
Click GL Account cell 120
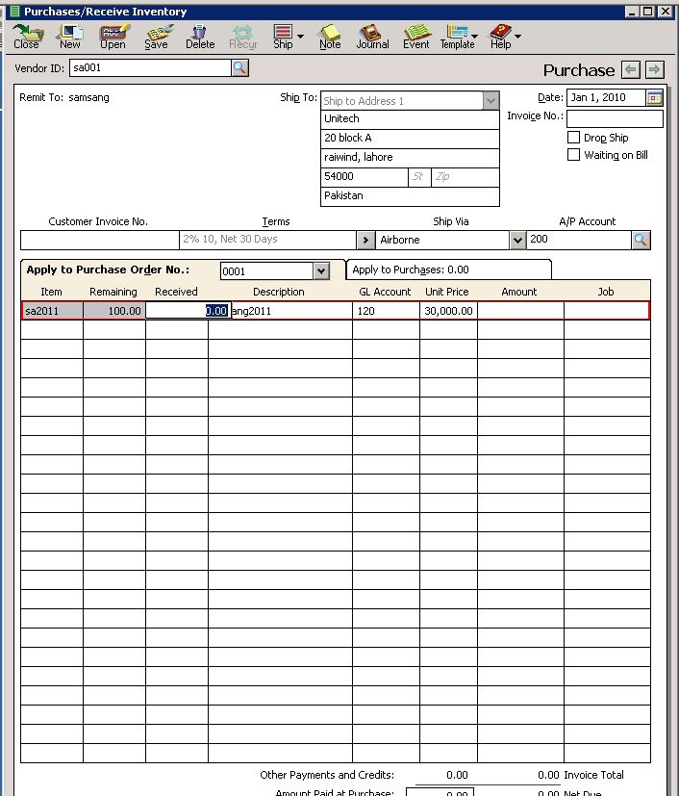click(x=386, y=311)
